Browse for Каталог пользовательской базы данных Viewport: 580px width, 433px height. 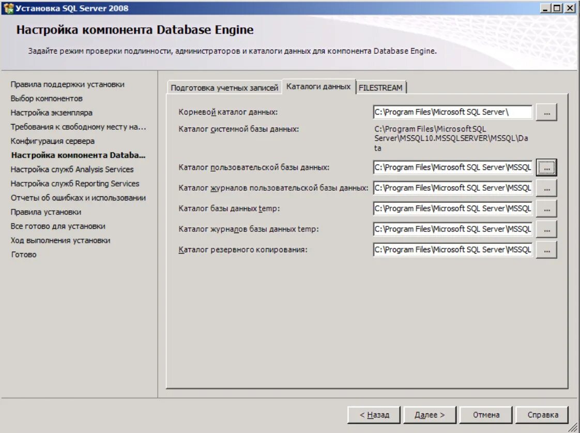pyautogui.click(x=546, y=167)
